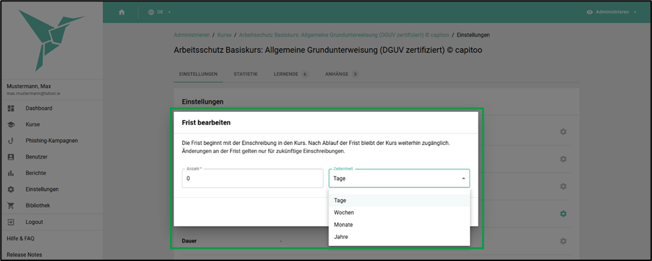
Task: Click the eye icon beside Administrieren
Action: point(589,12)
